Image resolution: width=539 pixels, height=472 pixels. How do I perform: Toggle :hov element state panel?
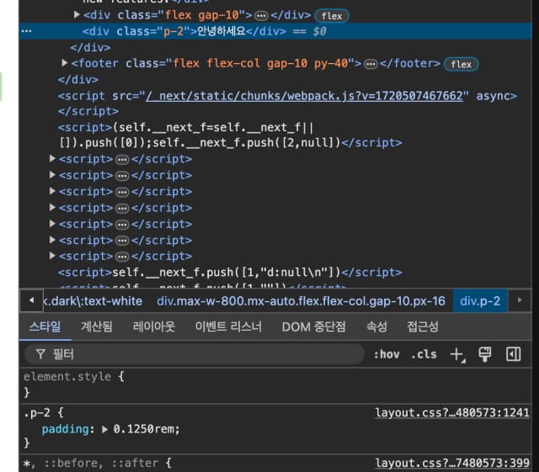click(x=387, y=354)
